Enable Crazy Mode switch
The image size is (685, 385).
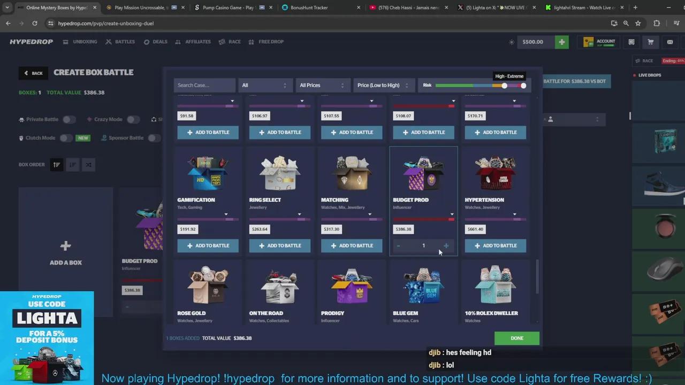click(x=133, y=119)
